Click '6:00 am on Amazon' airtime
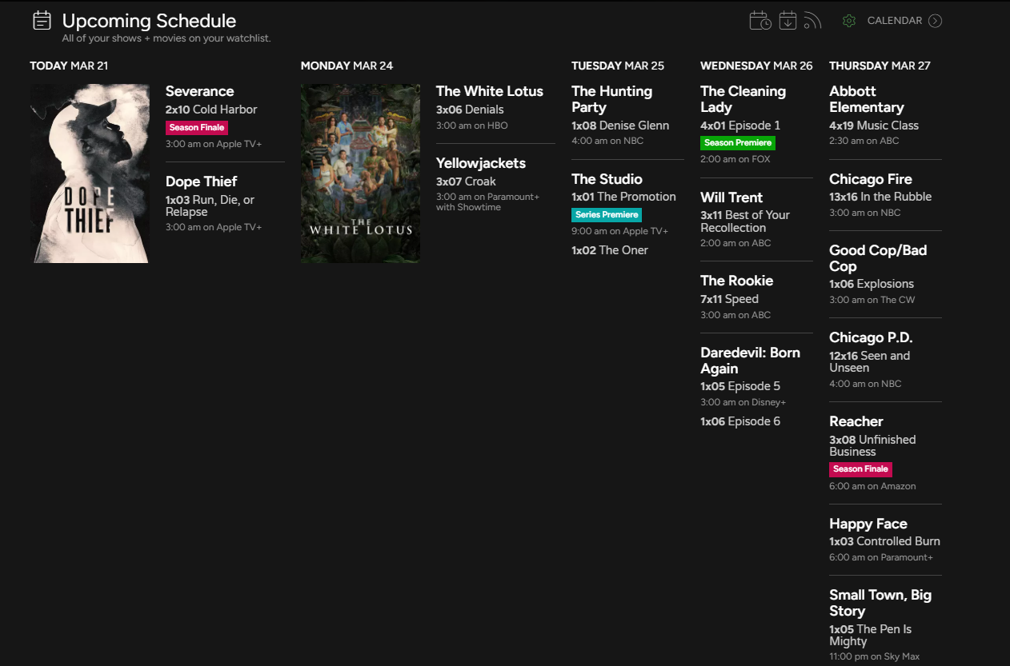The height and width of the screenshot is (666, 1010). tap(872, 486)
